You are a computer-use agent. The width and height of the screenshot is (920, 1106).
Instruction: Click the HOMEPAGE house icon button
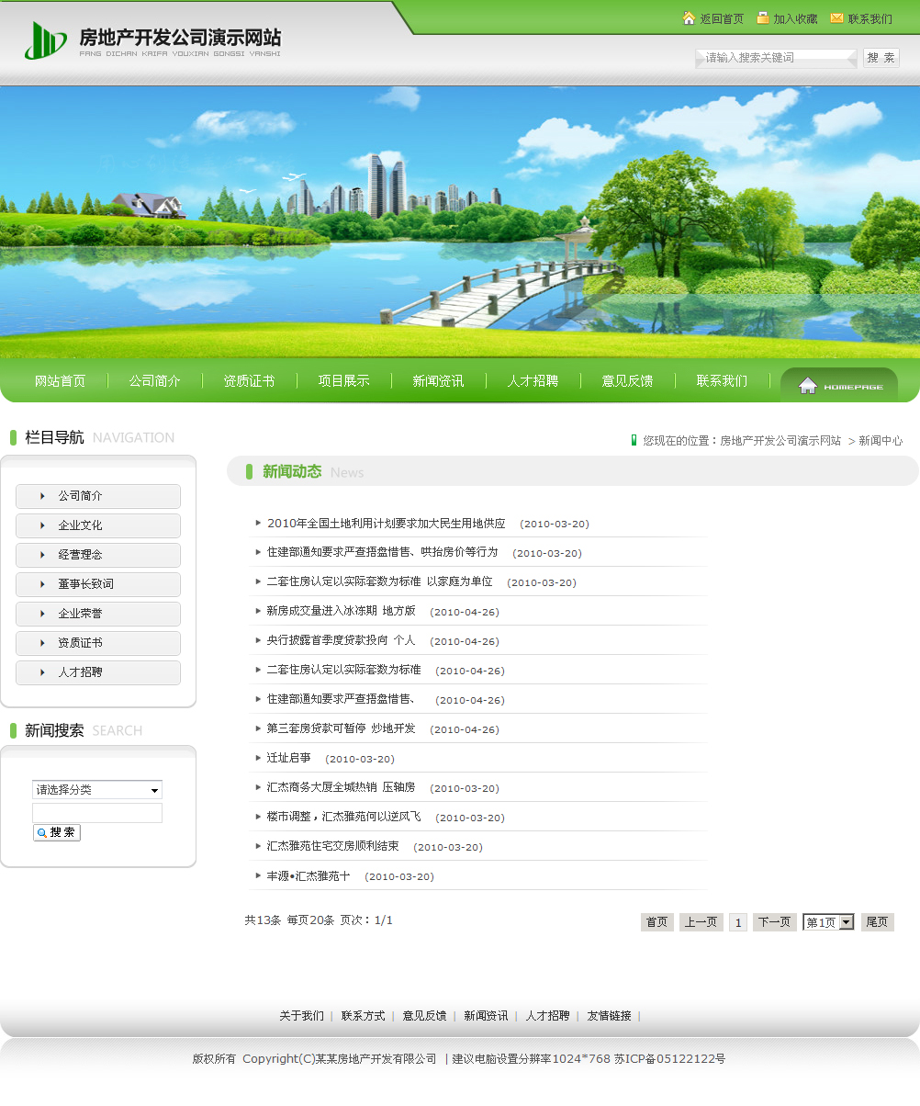(x=838, y=386)
